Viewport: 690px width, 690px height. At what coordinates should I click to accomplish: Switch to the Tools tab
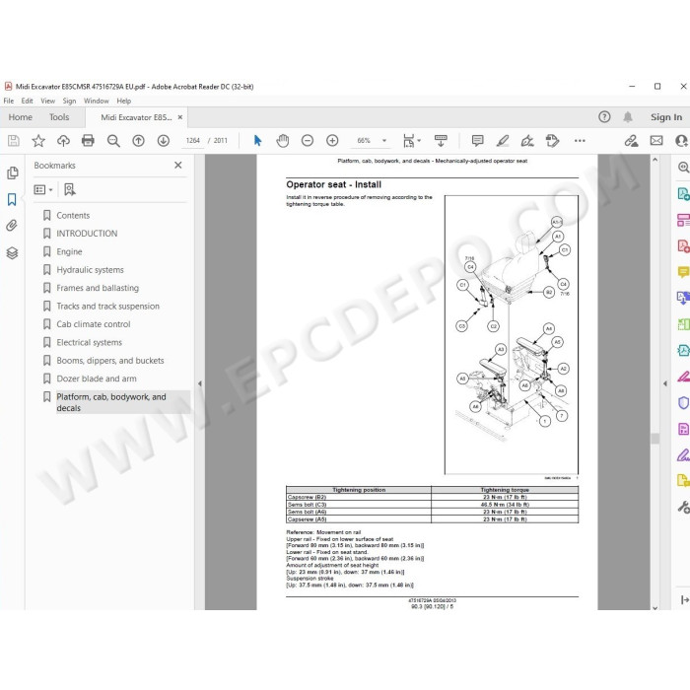59,117
